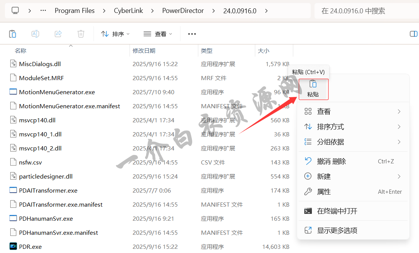This screenshot has width=419, height=253.
Task: Click the search box for 24.0.0916.0
Action: tap(365, 11)
